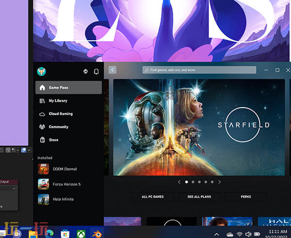The width and height of the screenshot is (291, 238).
Task: Go back using the Xbox app back arrow
Action: [x=113, y=70]
